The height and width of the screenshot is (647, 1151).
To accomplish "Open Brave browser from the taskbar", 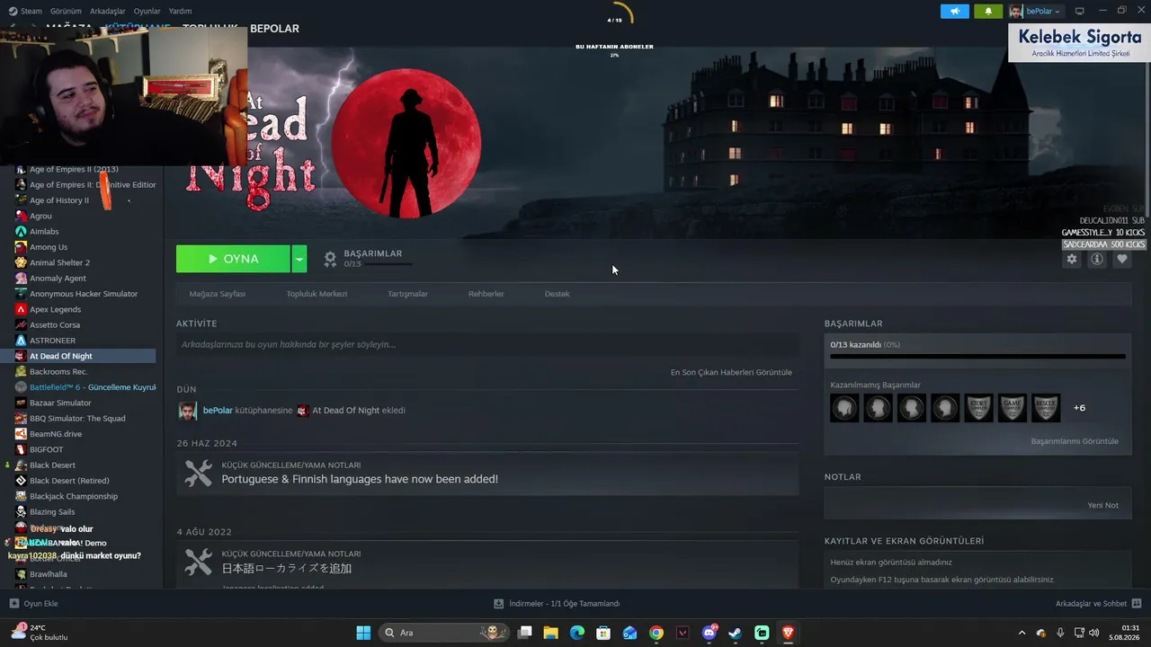I will pos(789,633).
